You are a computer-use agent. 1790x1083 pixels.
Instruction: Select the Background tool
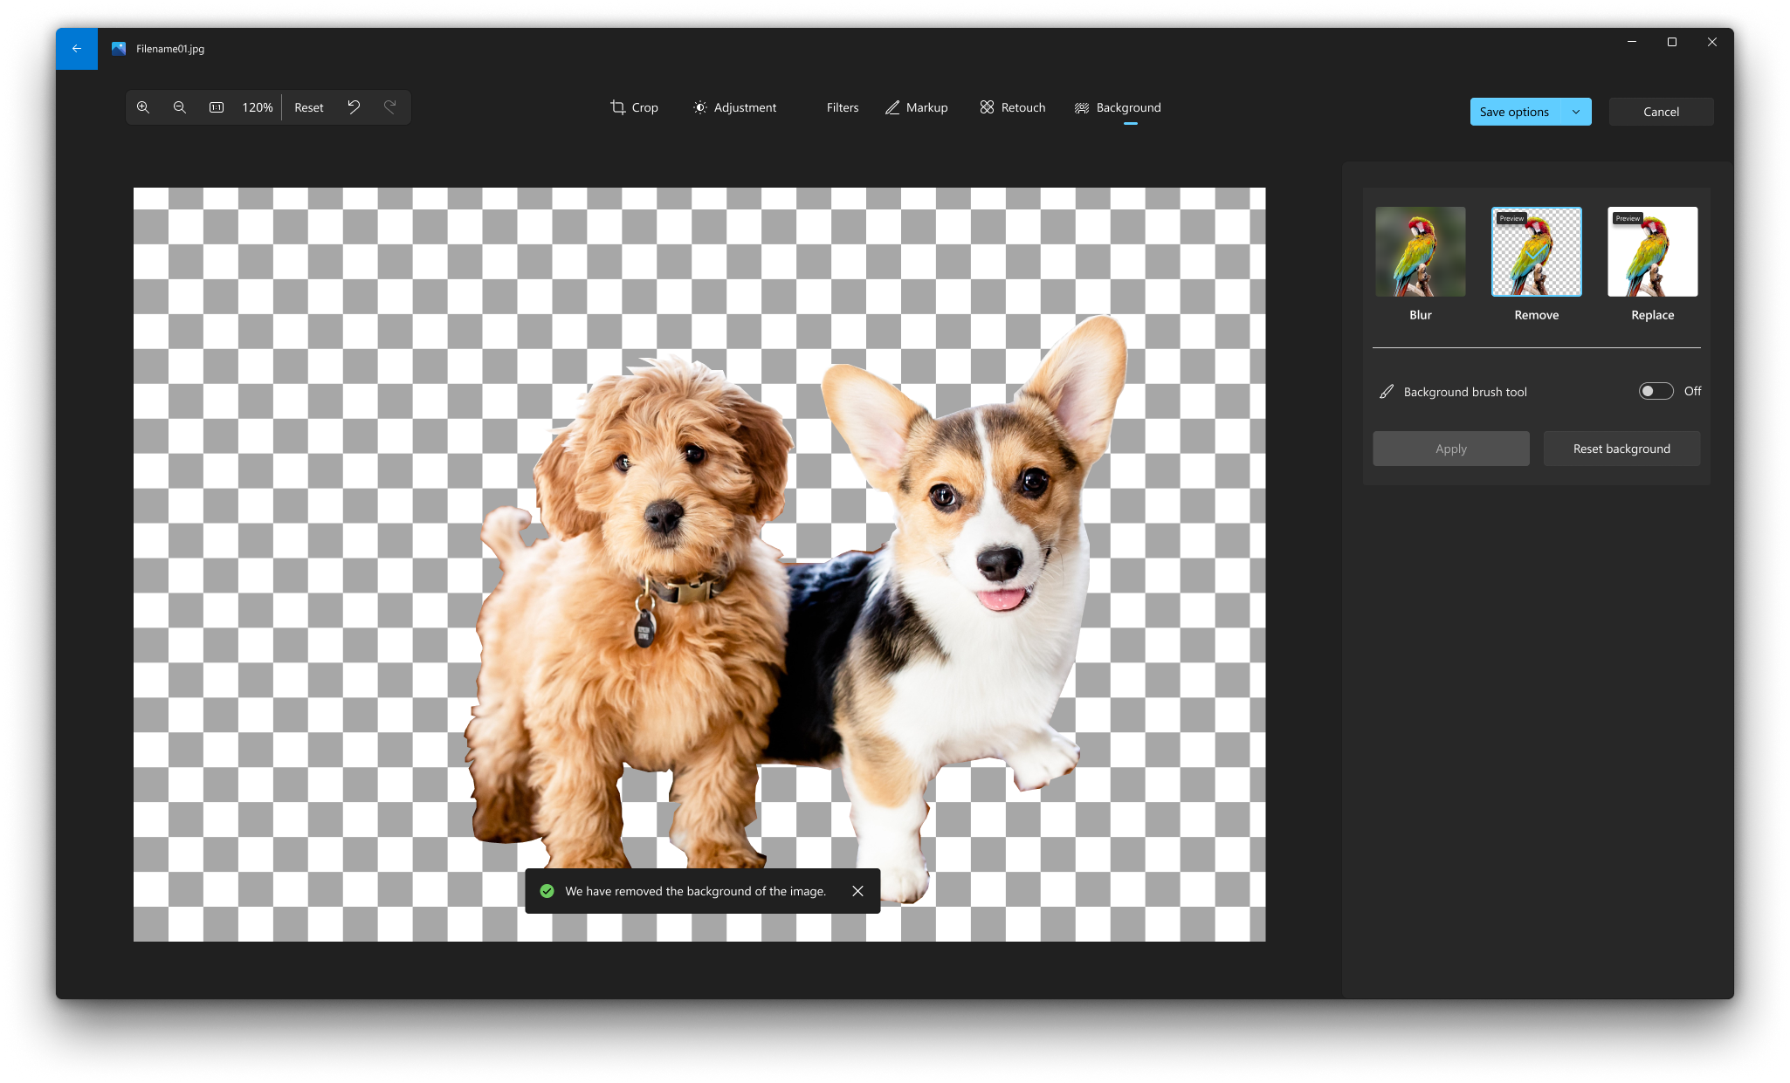(1119, 107)
